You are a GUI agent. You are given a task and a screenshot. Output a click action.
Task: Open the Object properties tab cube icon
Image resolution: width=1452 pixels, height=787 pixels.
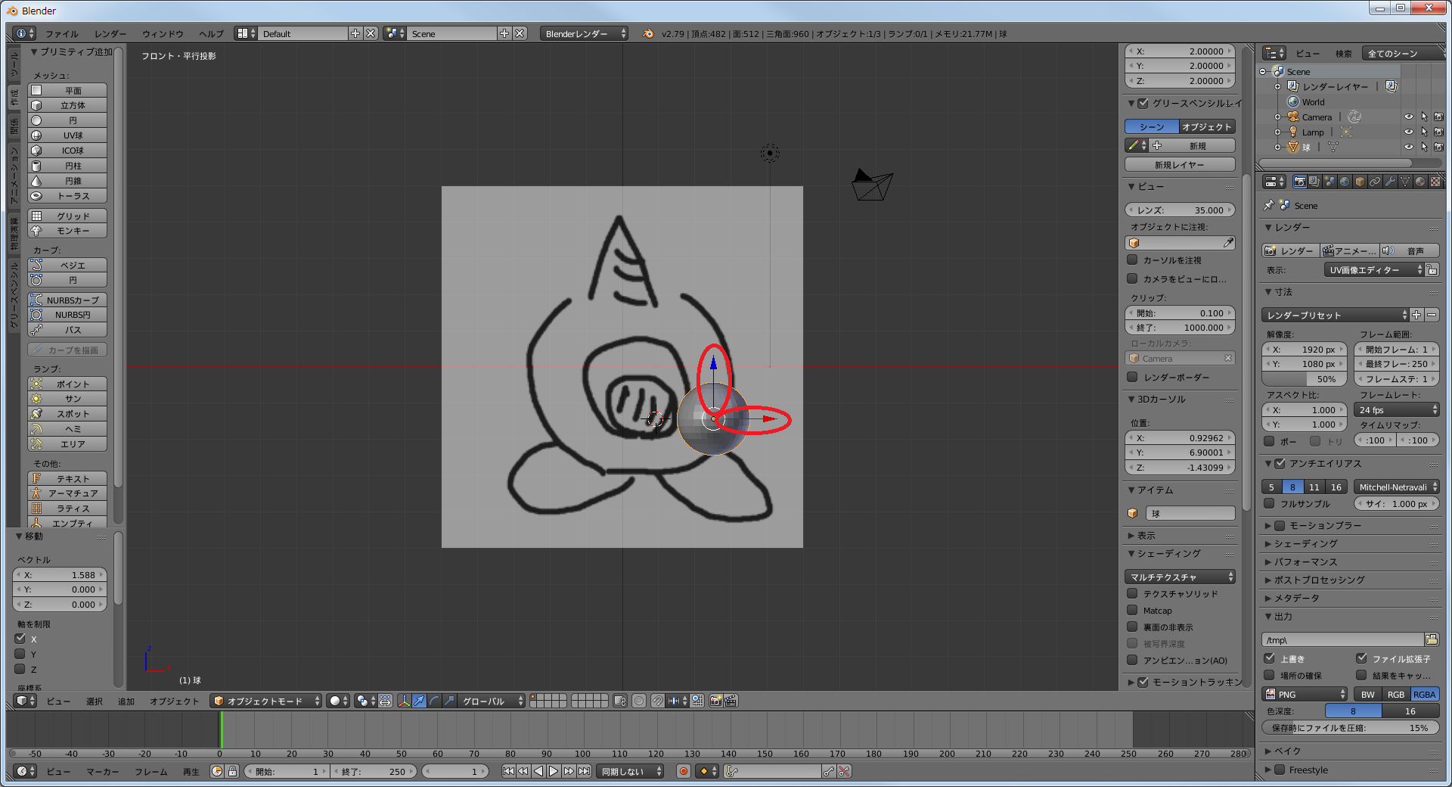(1360, 182)
